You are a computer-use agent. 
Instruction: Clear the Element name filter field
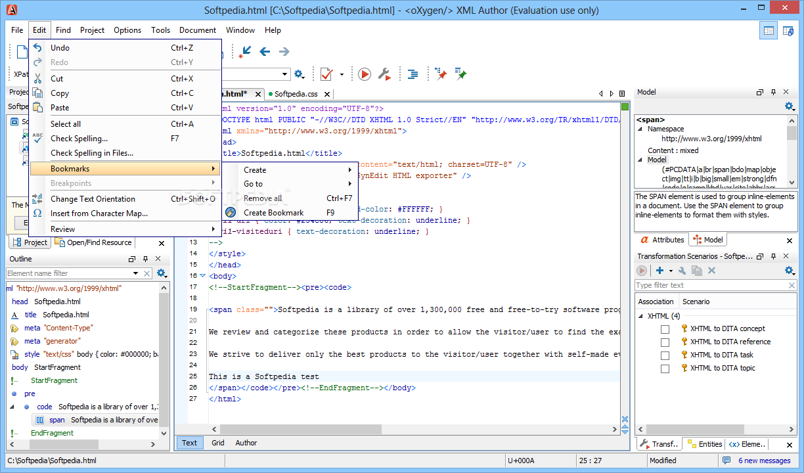(x=147, y=273)
